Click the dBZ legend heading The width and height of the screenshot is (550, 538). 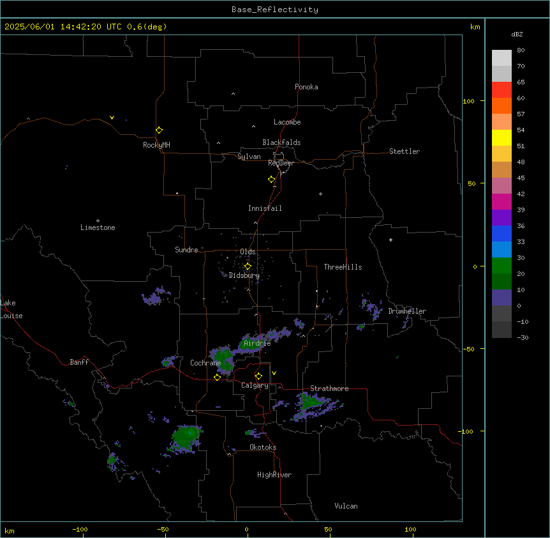[x=517, y=34]
